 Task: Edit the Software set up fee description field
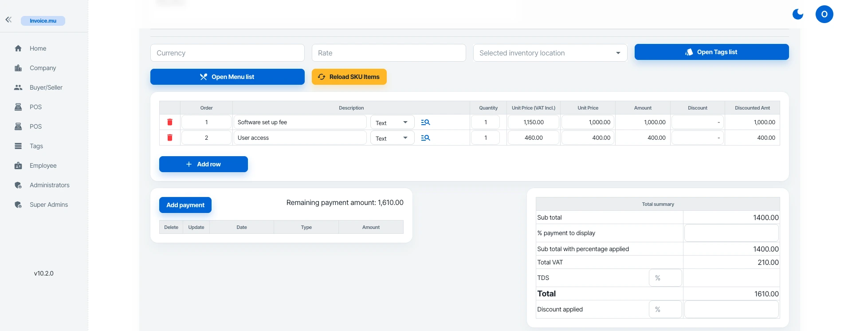[300, 122]
